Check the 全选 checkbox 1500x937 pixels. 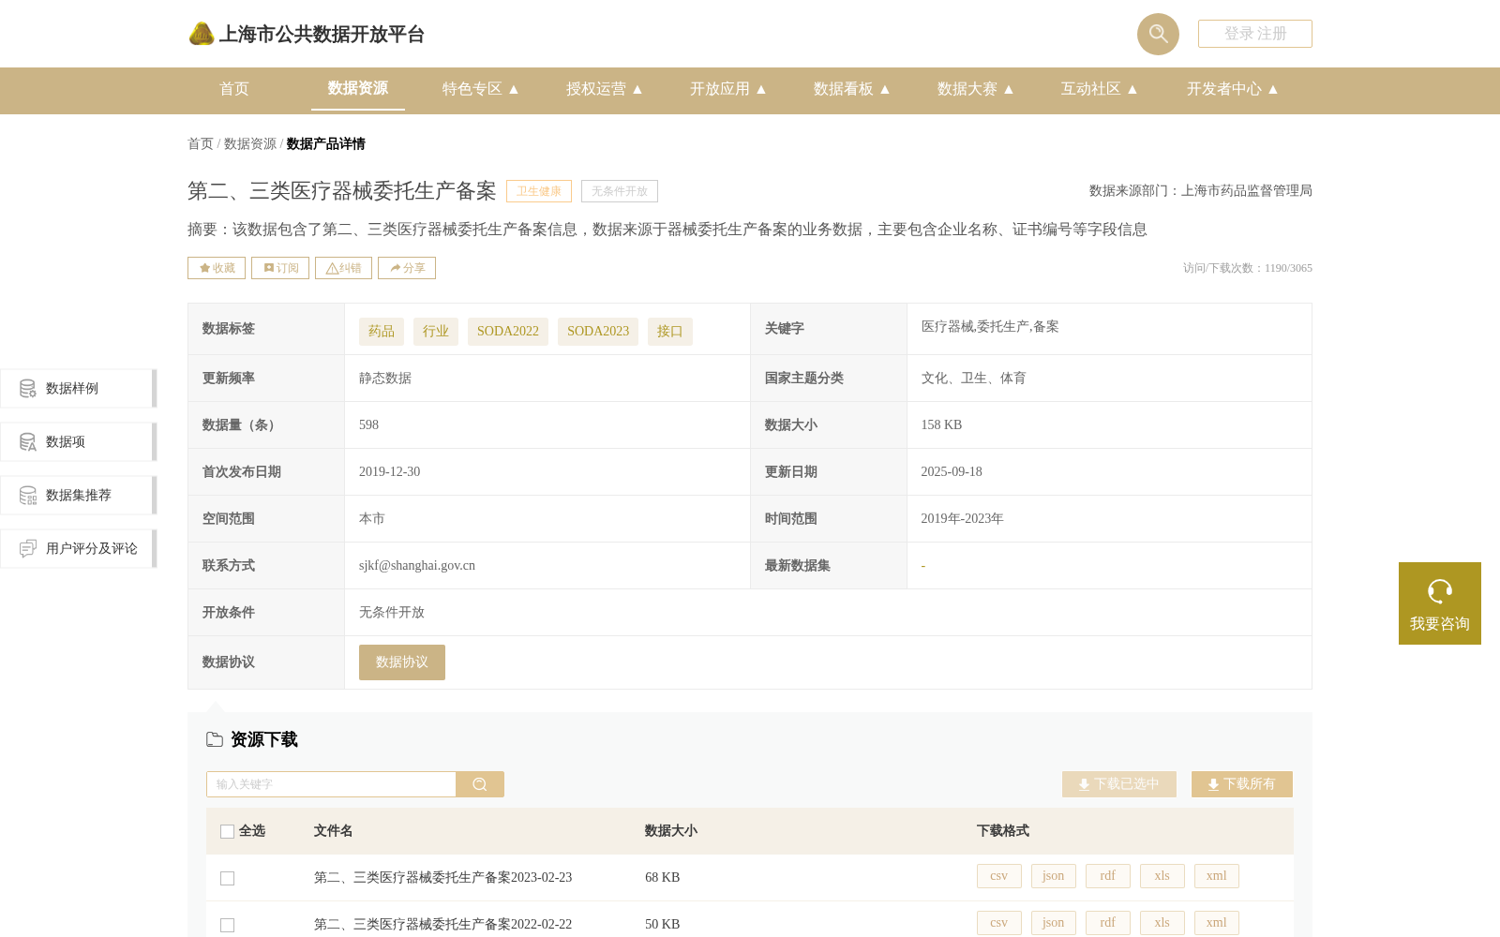(227, 831)
